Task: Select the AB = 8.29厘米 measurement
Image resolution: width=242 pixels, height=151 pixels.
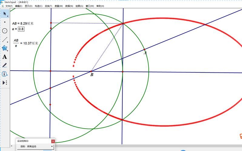Action: [23, 23]
